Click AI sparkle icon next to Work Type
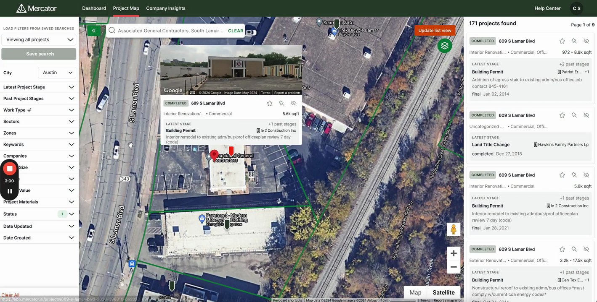 pyautogui.click(x=29, y=110)
